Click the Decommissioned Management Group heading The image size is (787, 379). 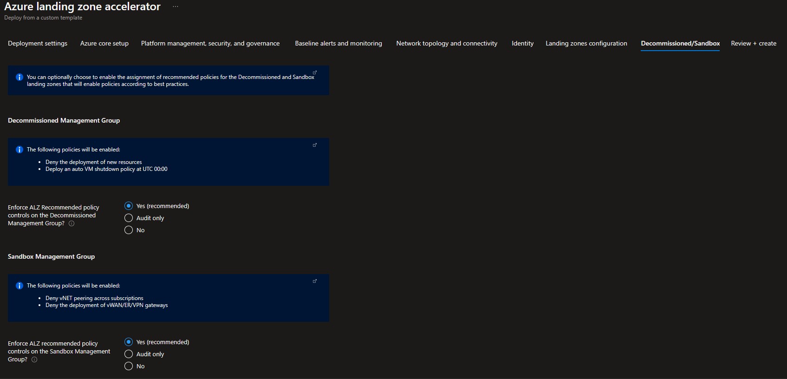[x=64, y=120]
